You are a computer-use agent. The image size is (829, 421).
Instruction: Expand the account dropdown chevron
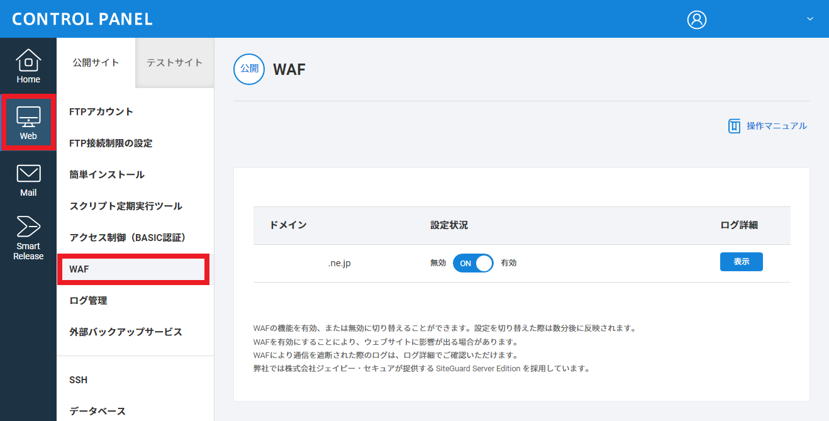coord(810,19)
